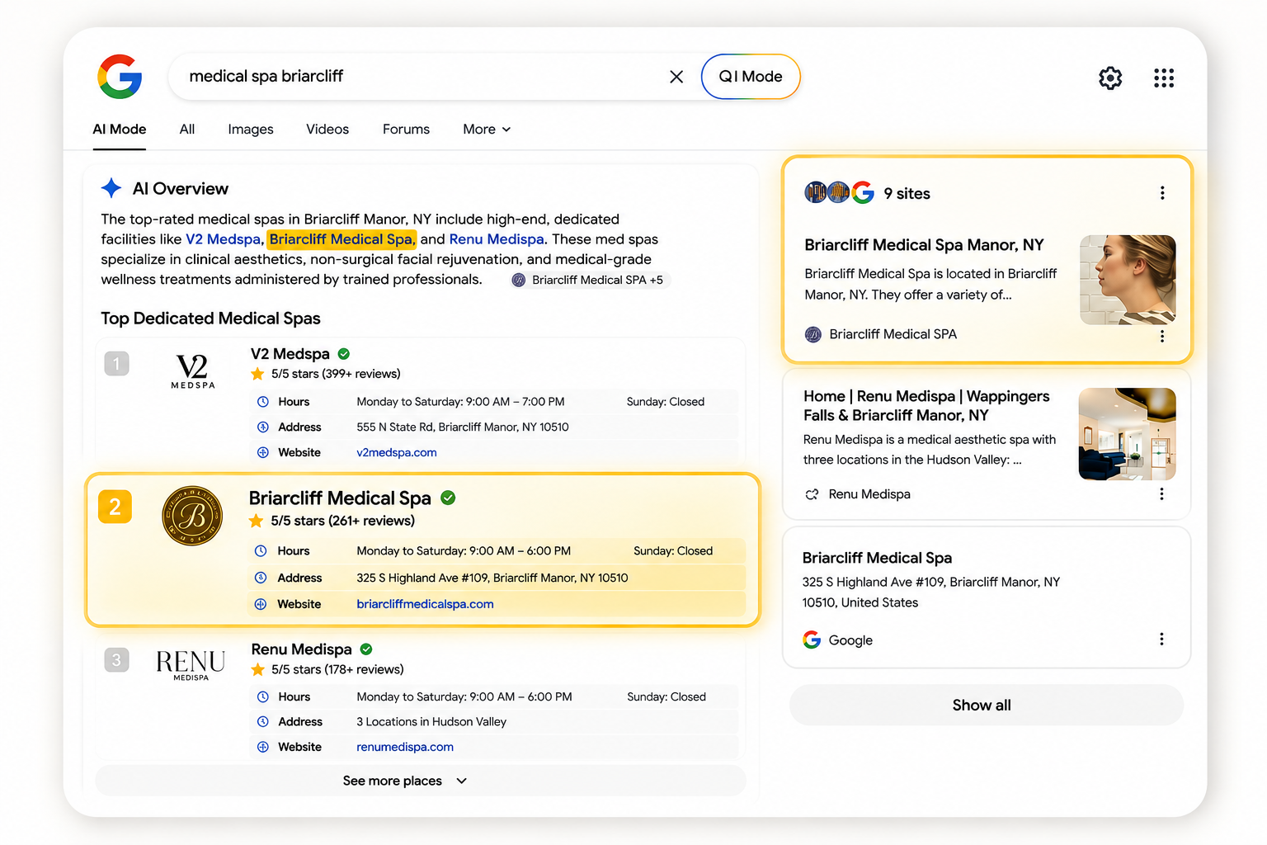Click the V2 Medspa Hours clock icon
The width and height of the screenshot is (1267, 845).
pyautogui.click(x=262, y=402)
